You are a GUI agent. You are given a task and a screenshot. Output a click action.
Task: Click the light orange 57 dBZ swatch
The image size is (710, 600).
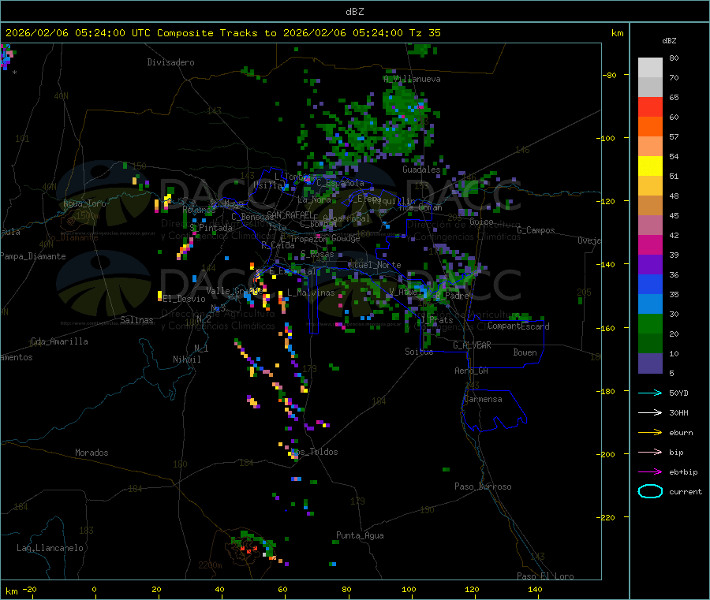tap(650, 146)
